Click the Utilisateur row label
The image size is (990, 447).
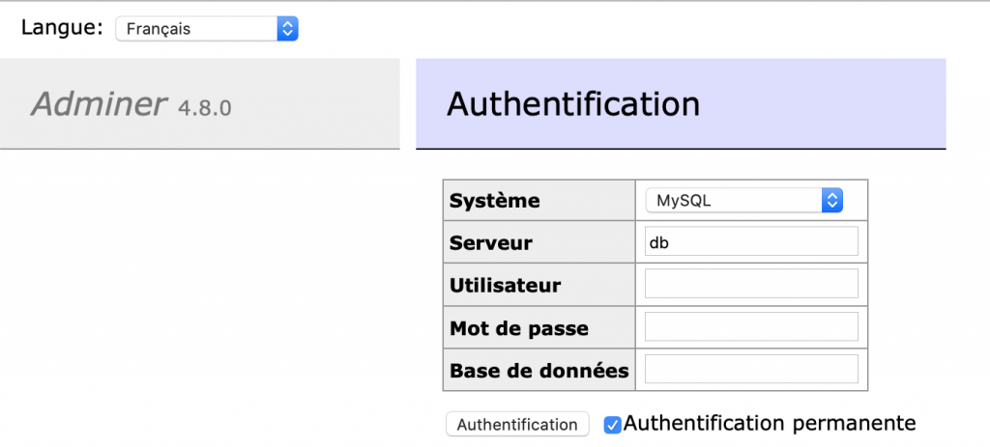(506, 286)
